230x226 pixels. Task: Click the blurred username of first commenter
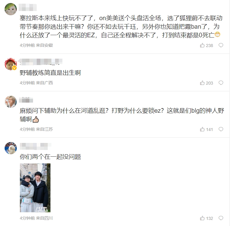(28, 7)
